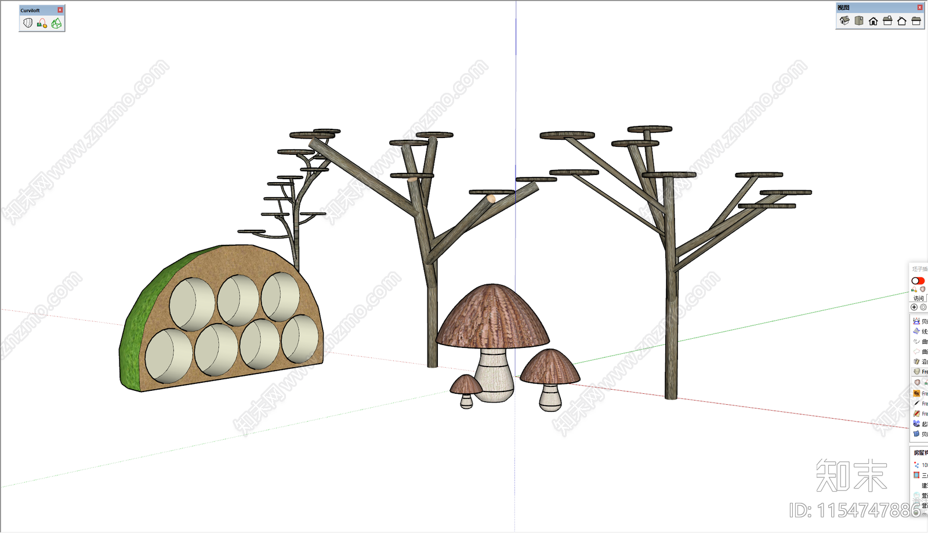
Task: Open the 访问 tab in side panel
Action: pyautogui.click(x=919, y=298)
